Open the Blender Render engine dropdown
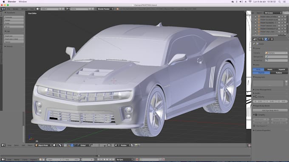The image size is (289, 162). pyautogui.click(x=105, y=9)
